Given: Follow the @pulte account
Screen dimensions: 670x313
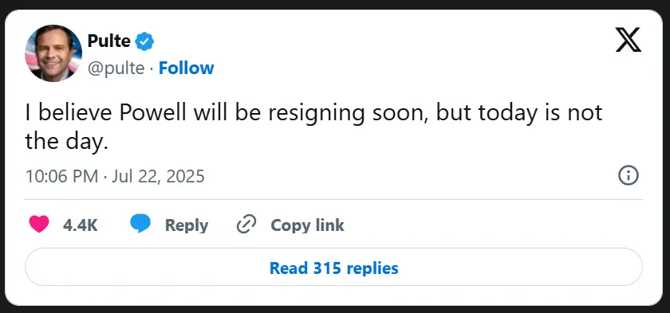Looking at the screenshot, I should (187, 68).
